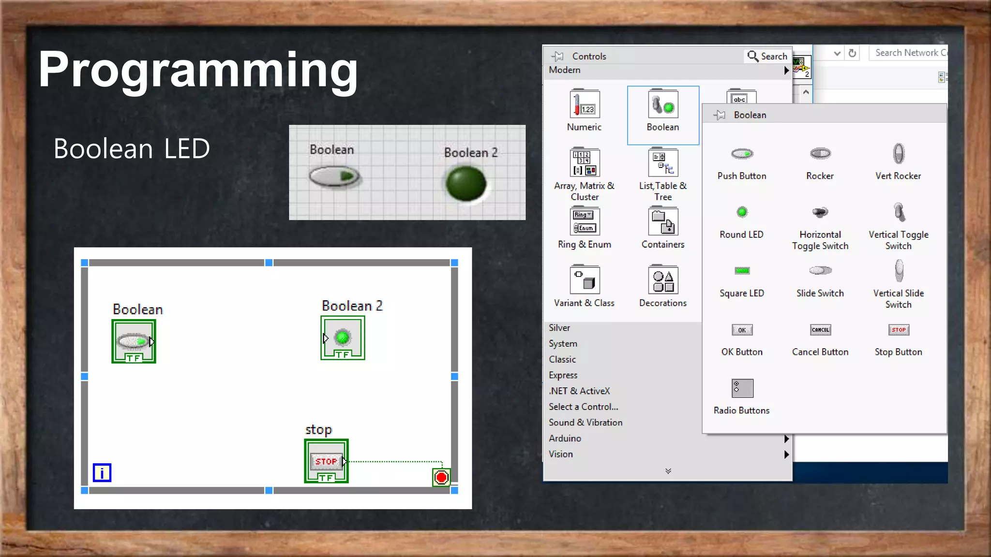Open .NET & ActiveX category
This screenshot has width=991, height=557.
[x=579, y=391]
